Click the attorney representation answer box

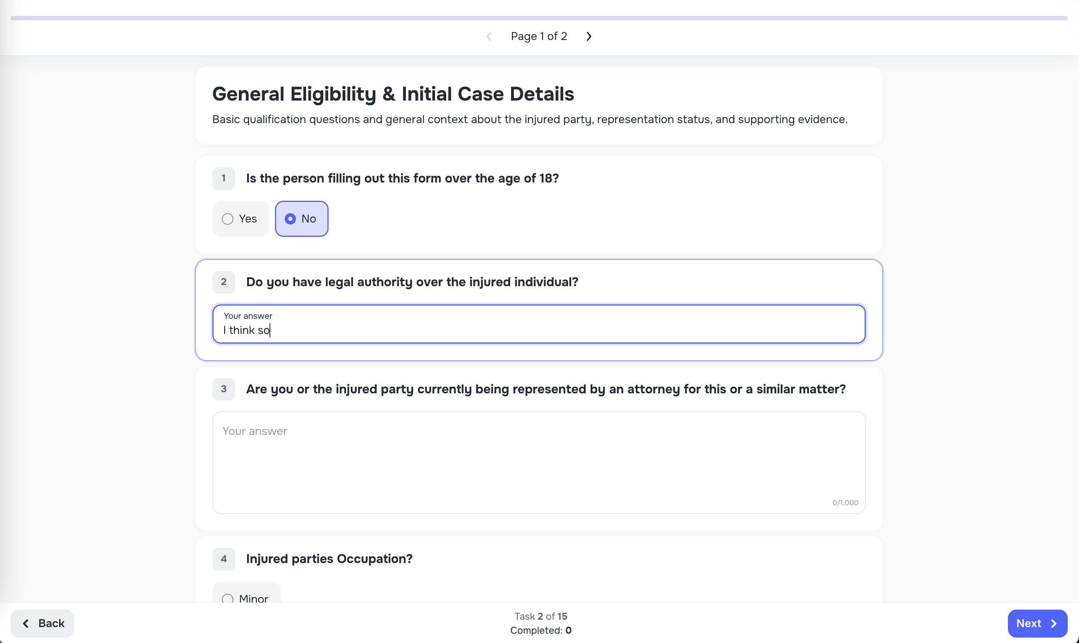click(x=539, y=464)
